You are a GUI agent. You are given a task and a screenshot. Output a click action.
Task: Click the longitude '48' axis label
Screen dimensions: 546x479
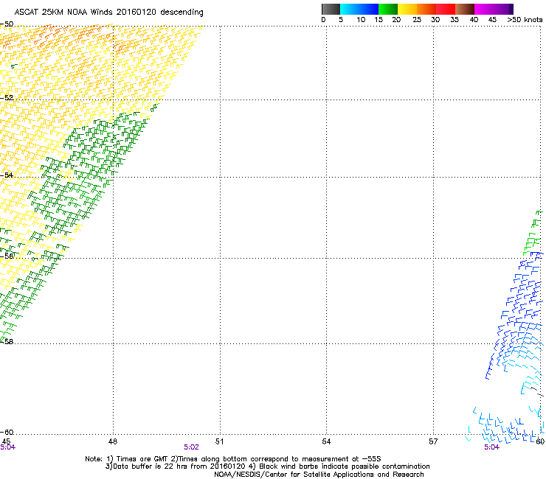coord(113,441)
